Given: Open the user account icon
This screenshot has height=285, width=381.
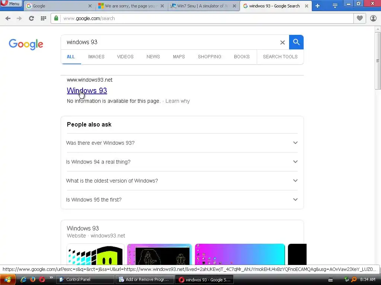Looking at the screenshot, I should (x=373, y=18).
